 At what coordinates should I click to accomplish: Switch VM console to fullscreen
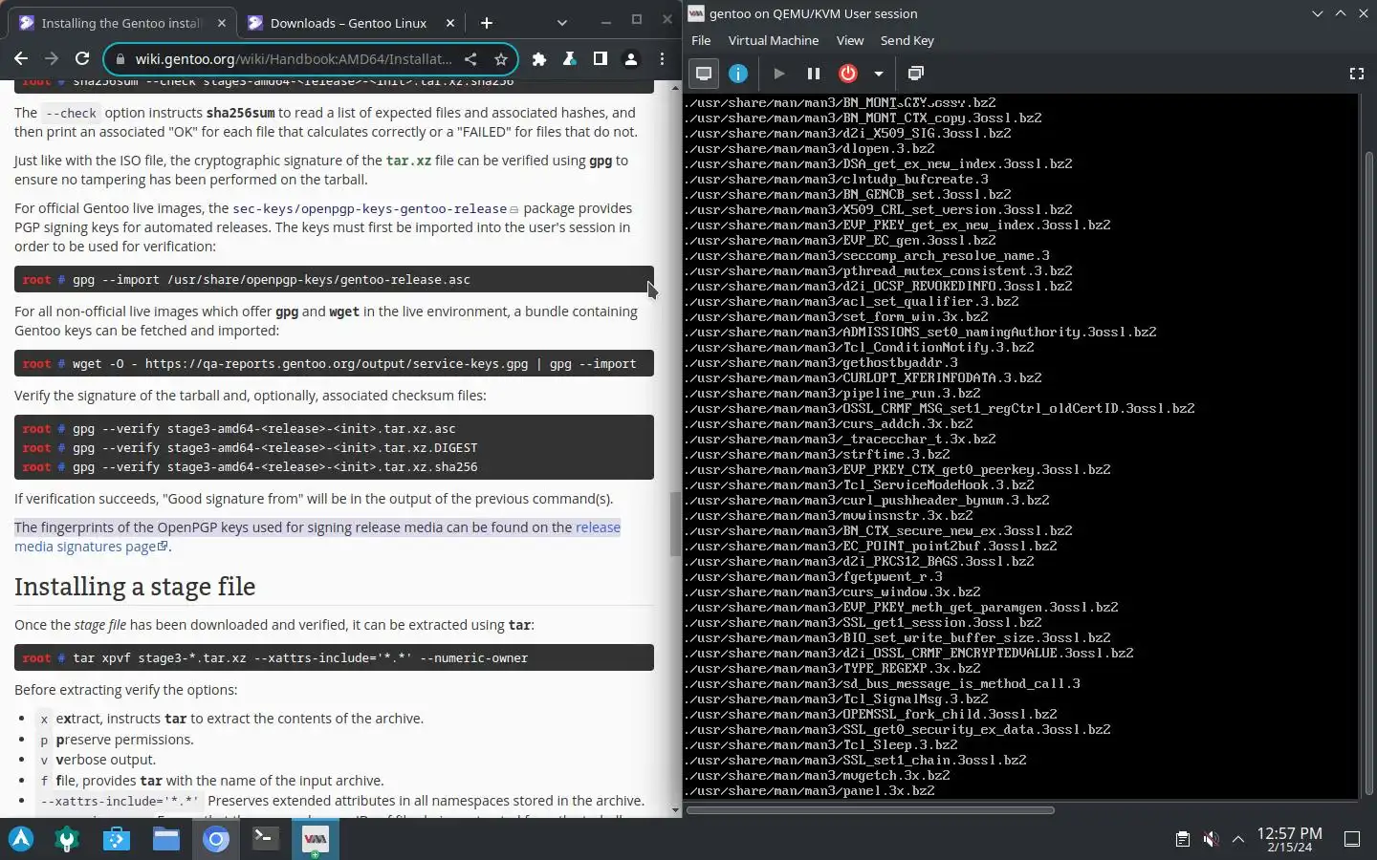[x=1356, y=74]
